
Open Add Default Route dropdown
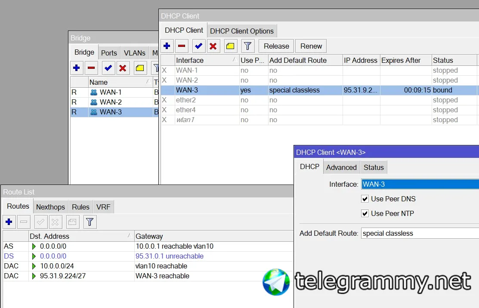click(x=420, y=234)
